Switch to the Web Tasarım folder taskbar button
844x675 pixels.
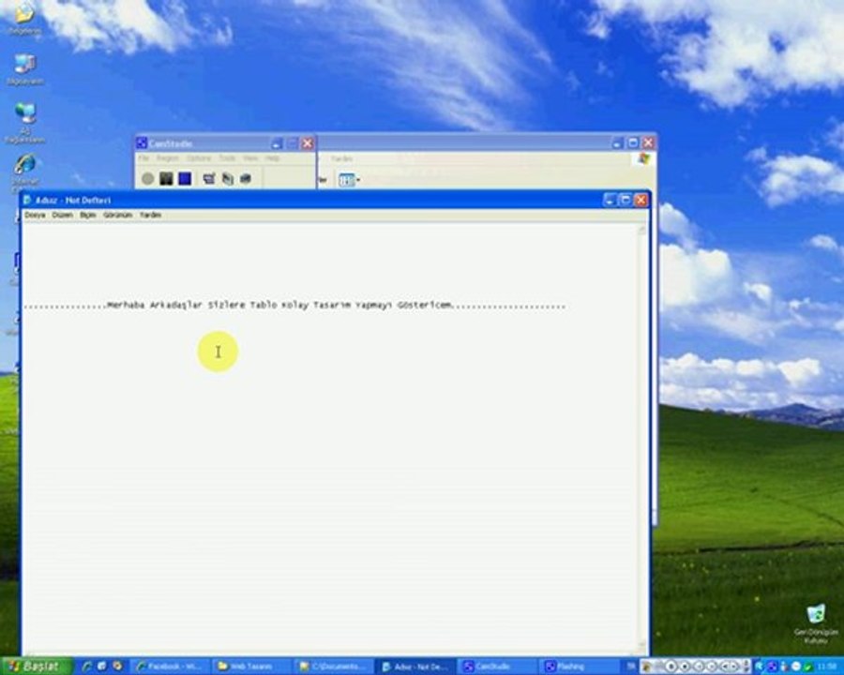251,667
